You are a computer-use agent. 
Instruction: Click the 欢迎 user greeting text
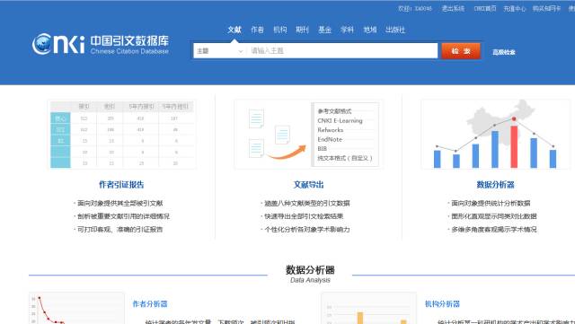pos(415,8)
